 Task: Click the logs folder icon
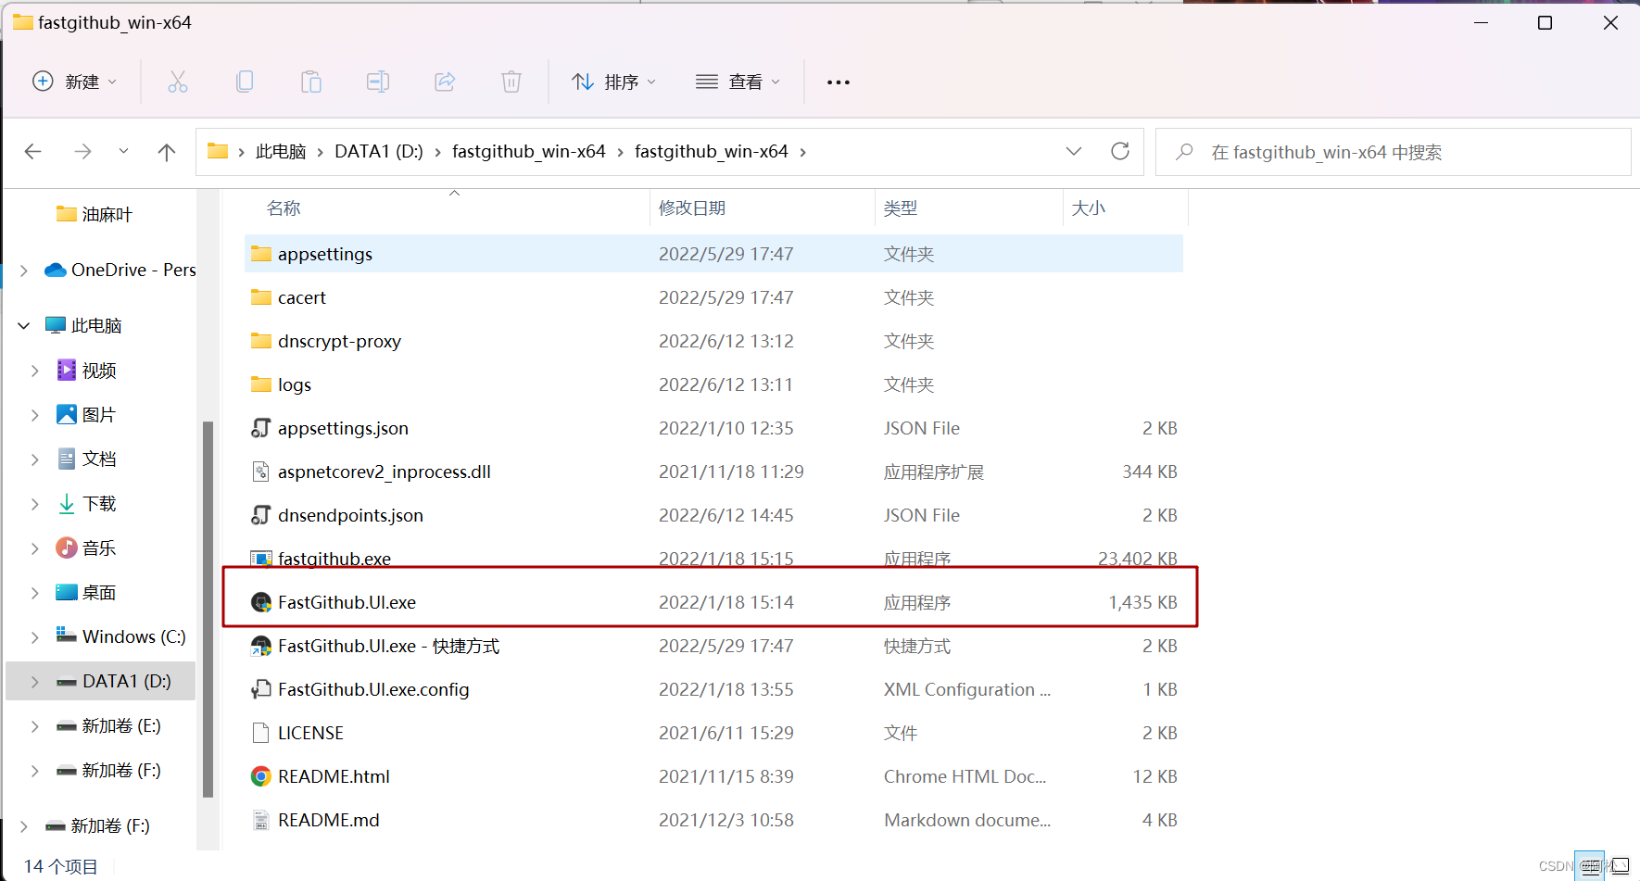(261, 384)
